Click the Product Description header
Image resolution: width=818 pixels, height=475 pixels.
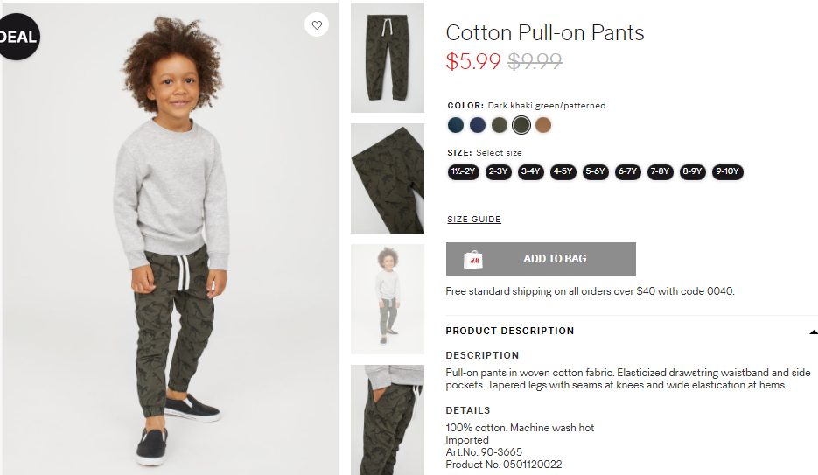click(510, 331)
